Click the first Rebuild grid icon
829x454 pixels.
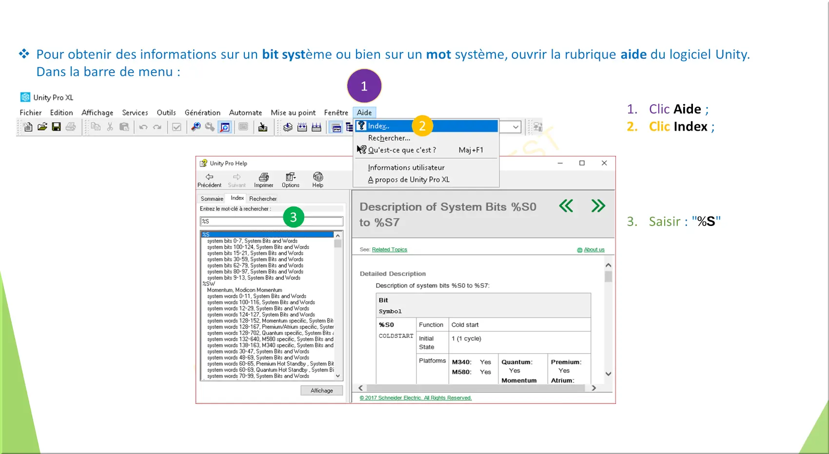(302, 127)
